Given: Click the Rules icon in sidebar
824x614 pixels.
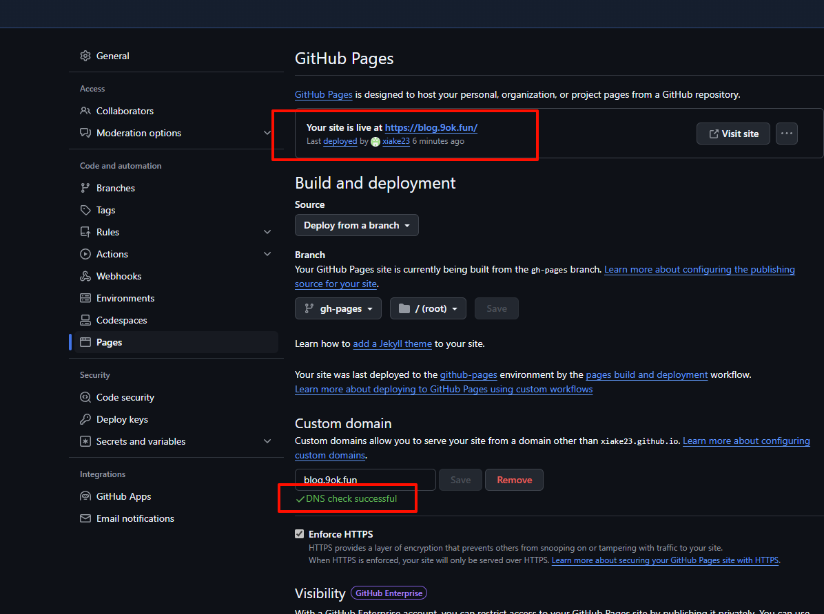Looking at the screenshot, I should tap(85, 232).
